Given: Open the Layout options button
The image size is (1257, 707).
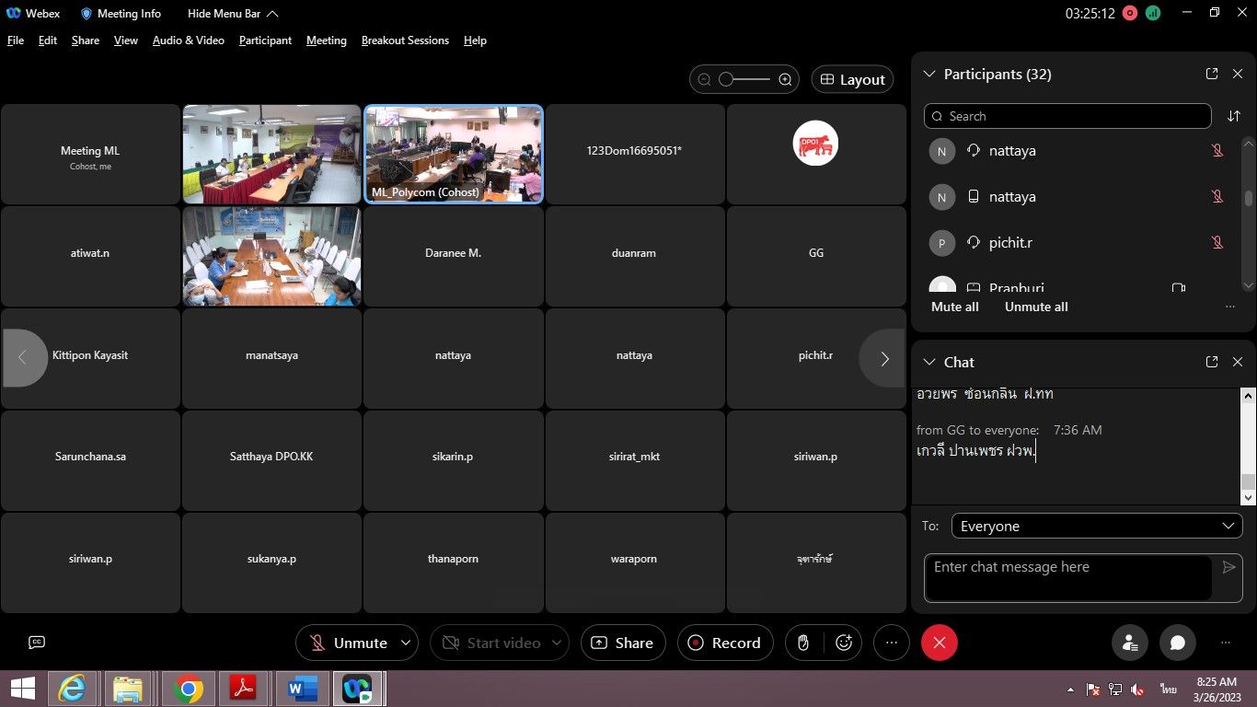Looking at the screenshot, I should [852, 80].
